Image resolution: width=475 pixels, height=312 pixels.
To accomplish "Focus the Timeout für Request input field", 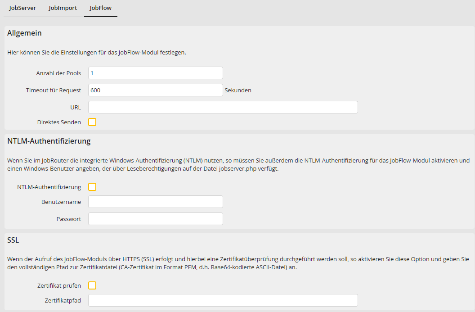I will pos(156,90).
